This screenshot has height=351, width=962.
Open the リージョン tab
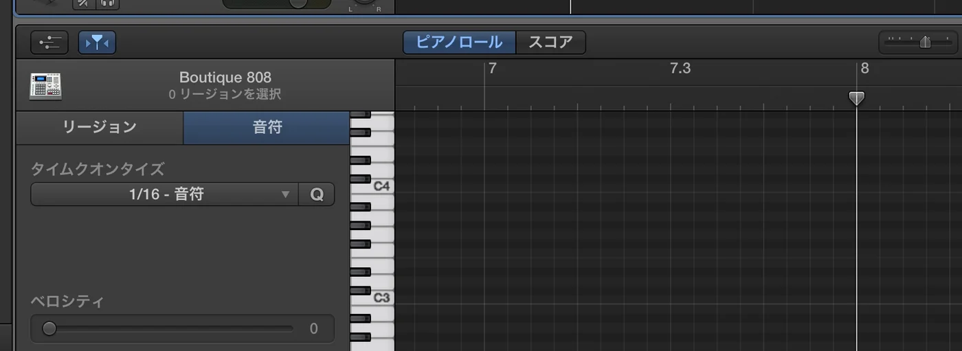coord(100,128)
